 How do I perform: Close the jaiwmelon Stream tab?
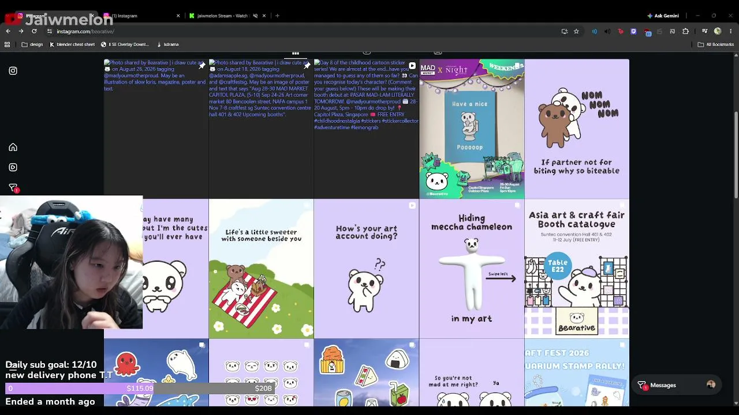264,16
